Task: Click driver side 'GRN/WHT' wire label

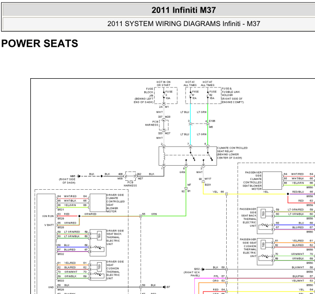Action: point(71,272)
